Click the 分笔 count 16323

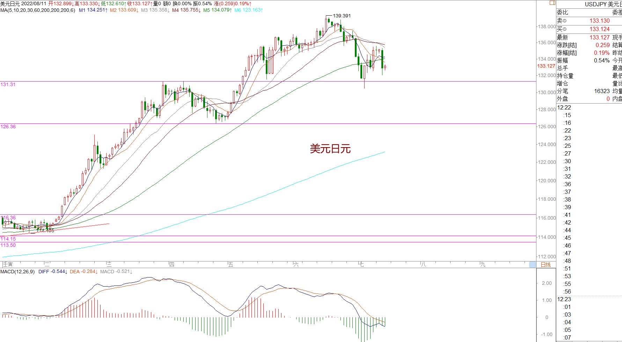(x=602, y=91)
